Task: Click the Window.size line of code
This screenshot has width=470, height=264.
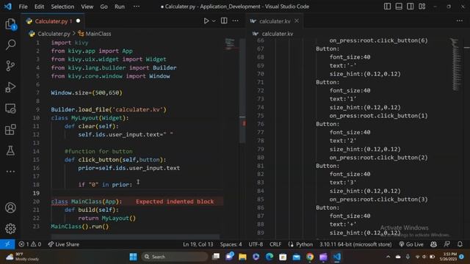Action: pyautogui.click(x=87, y=93)
